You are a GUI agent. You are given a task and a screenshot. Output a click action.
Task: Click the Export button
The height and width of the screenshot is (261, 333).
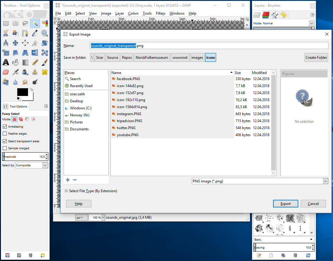click(x=285, y=203)
